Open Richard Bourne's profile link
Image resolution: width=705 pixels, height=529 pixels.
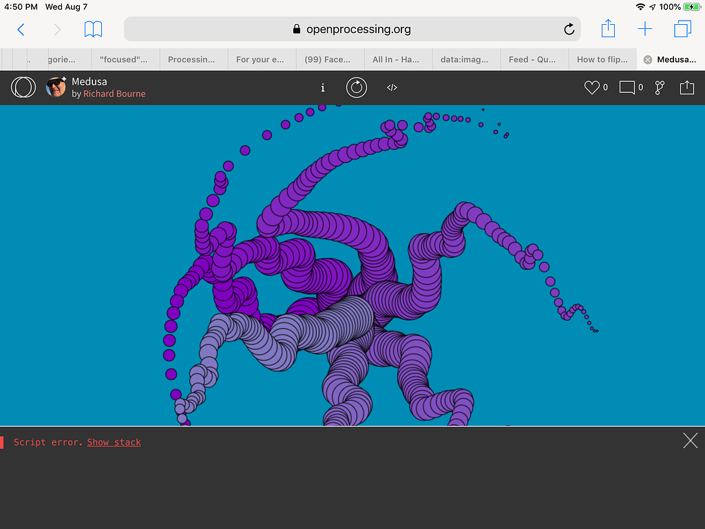(114, 94)
